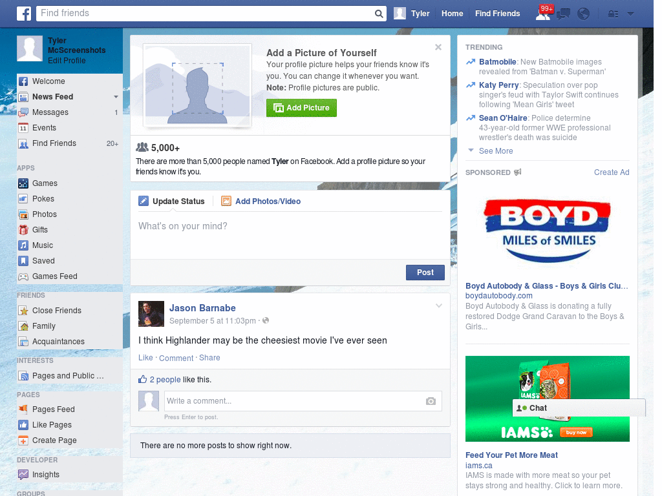Open privacy shortcuts lock icon

click(613, 14)
